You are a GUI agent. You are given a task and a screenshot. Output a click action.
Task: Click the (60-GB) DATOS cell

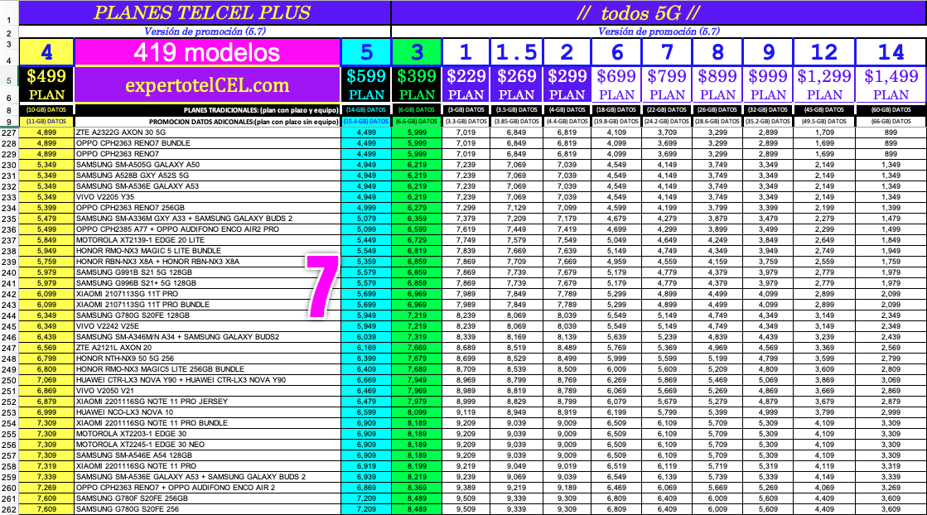click(891, 110)
